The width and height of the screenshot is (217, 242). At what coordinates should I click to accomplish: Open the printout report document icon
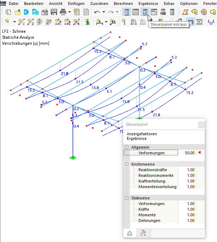click(x=86, y=12)
